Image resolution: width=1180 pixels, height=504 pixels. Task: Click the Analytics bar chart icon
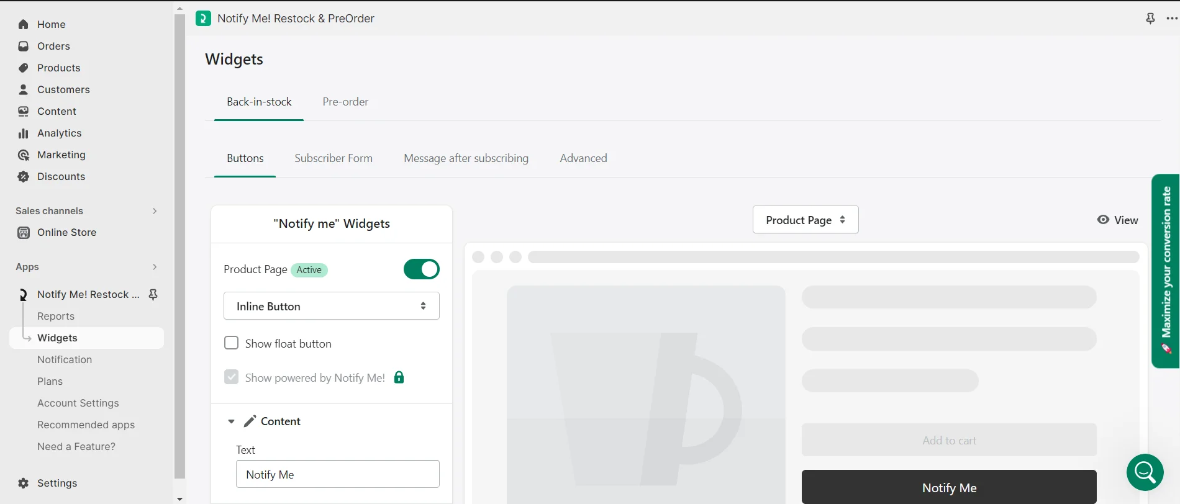tap(24, 133)
